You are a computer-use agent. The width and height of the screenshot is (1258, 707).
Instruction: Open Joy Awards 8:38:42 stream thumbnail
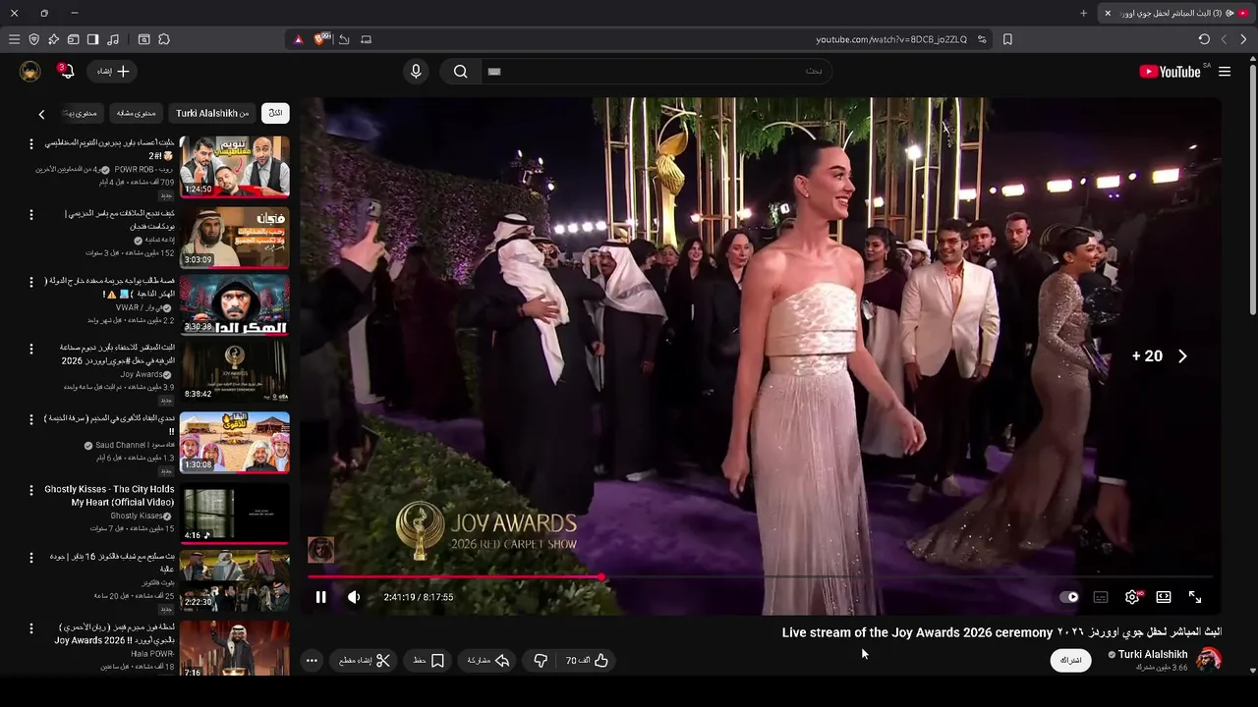(235, 371)
